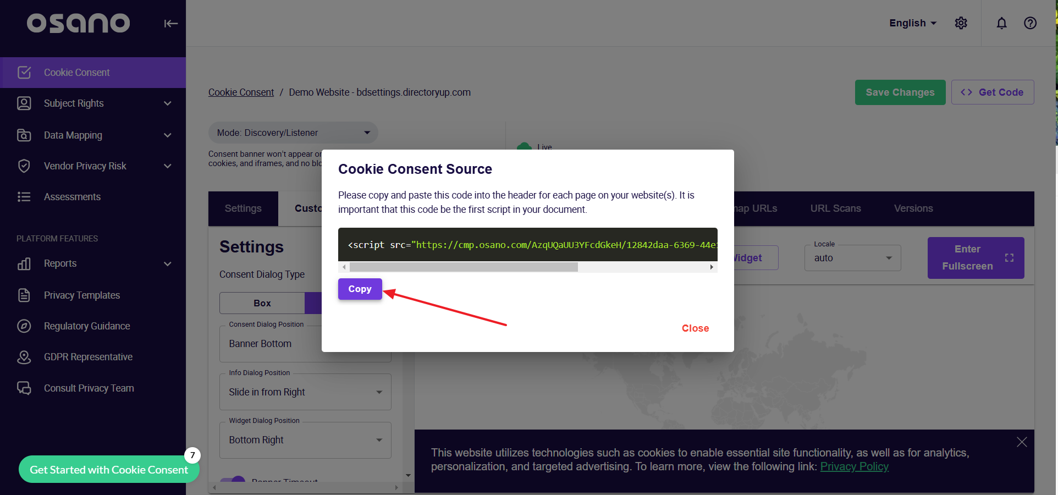The image size is (1058, 495).
Task: Click the horizontal scrollbar under the script code
Action: tap(464, 267)
